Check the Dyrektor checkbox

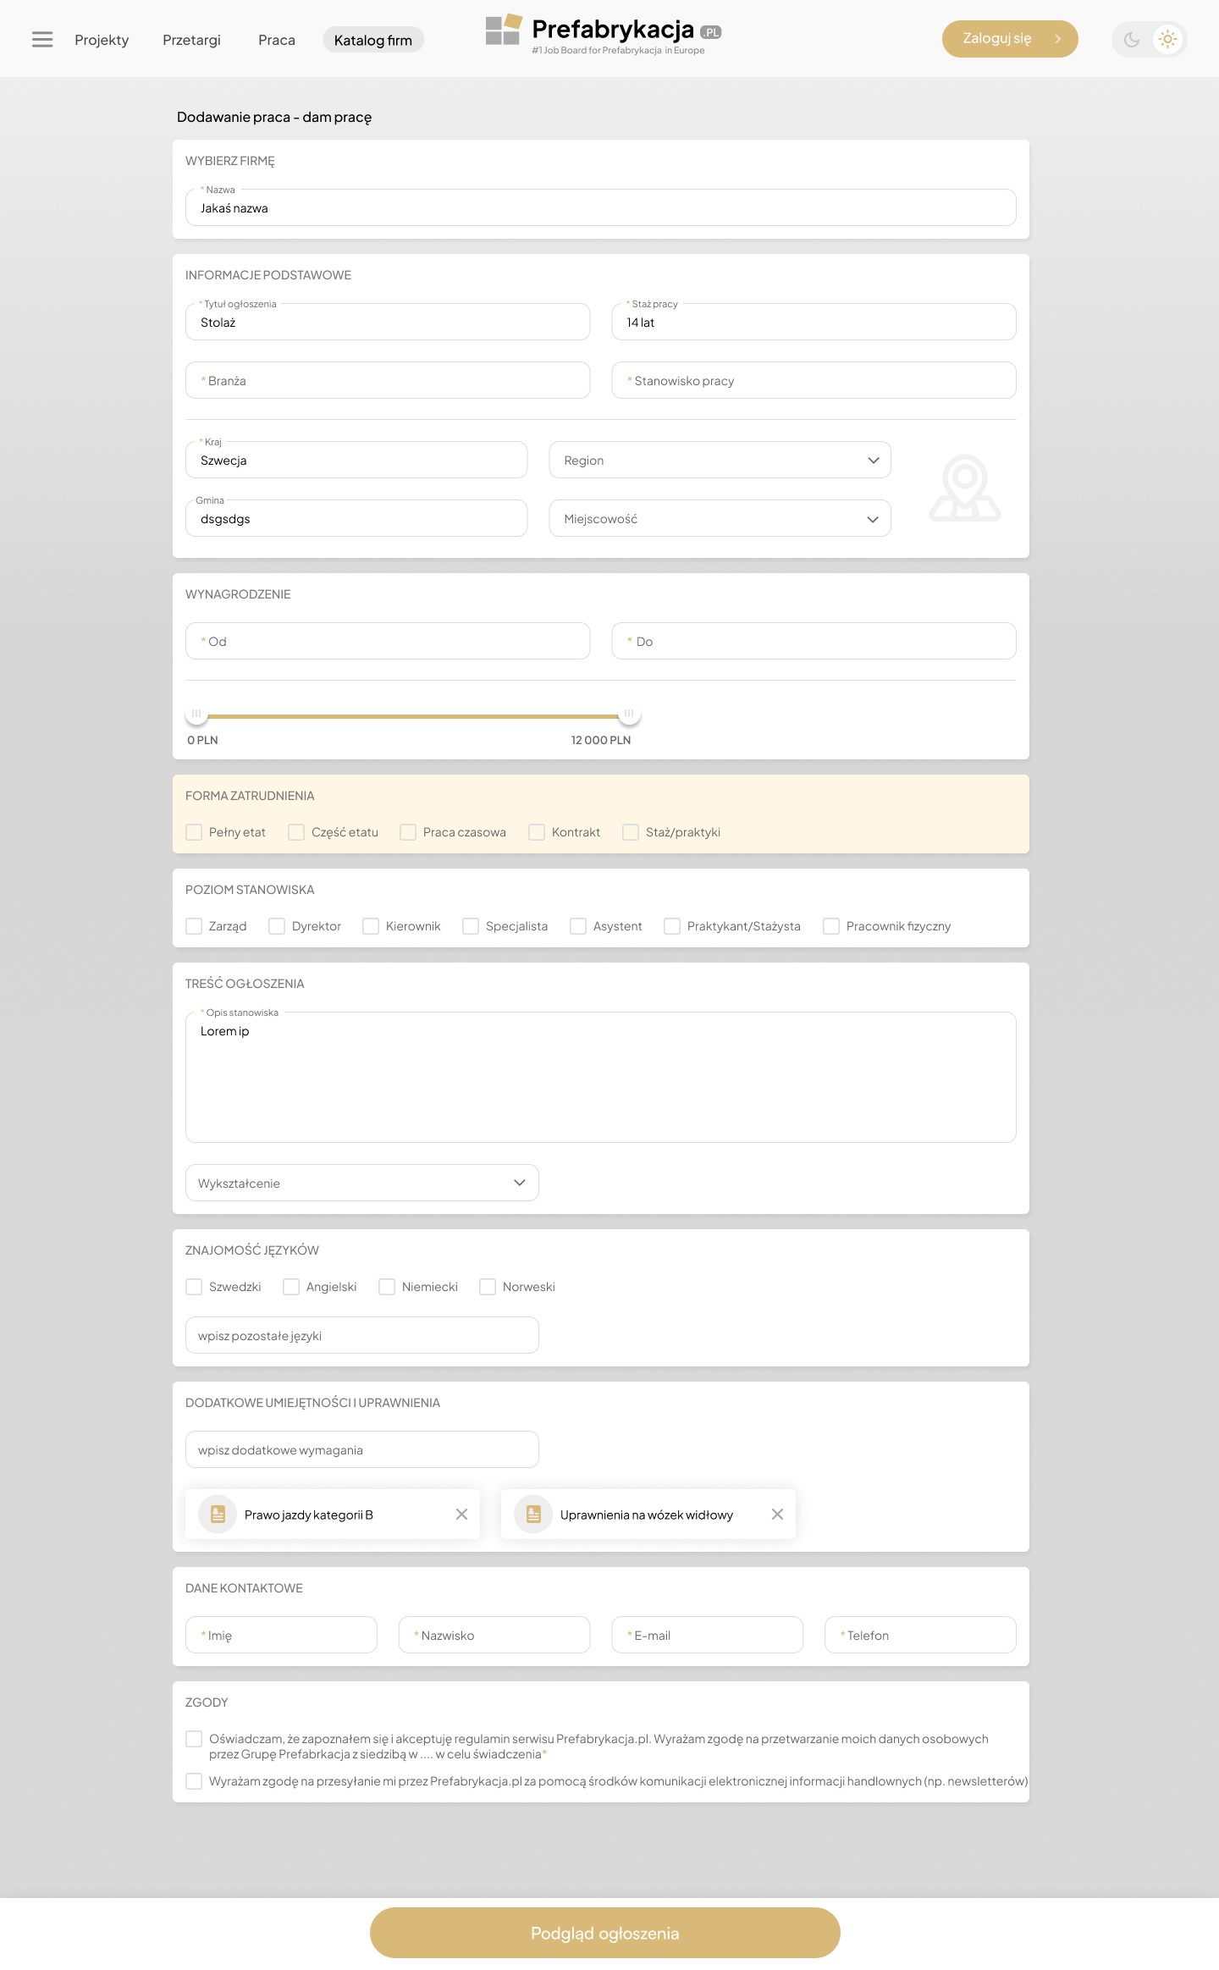point(277,926)
